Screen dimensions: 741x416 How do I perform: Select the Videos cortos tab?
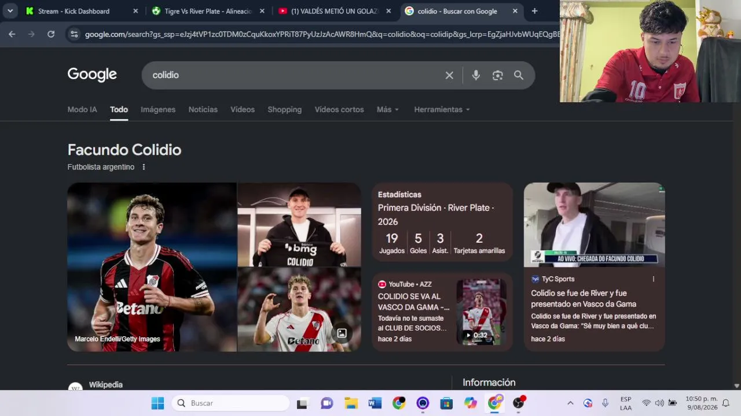(x=339, y=110)
